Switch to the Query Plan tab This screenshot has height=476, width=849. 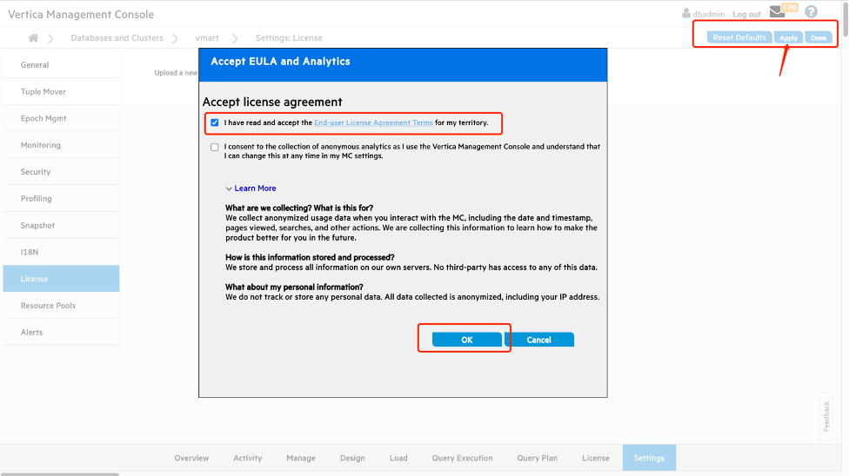pos(537,458)
